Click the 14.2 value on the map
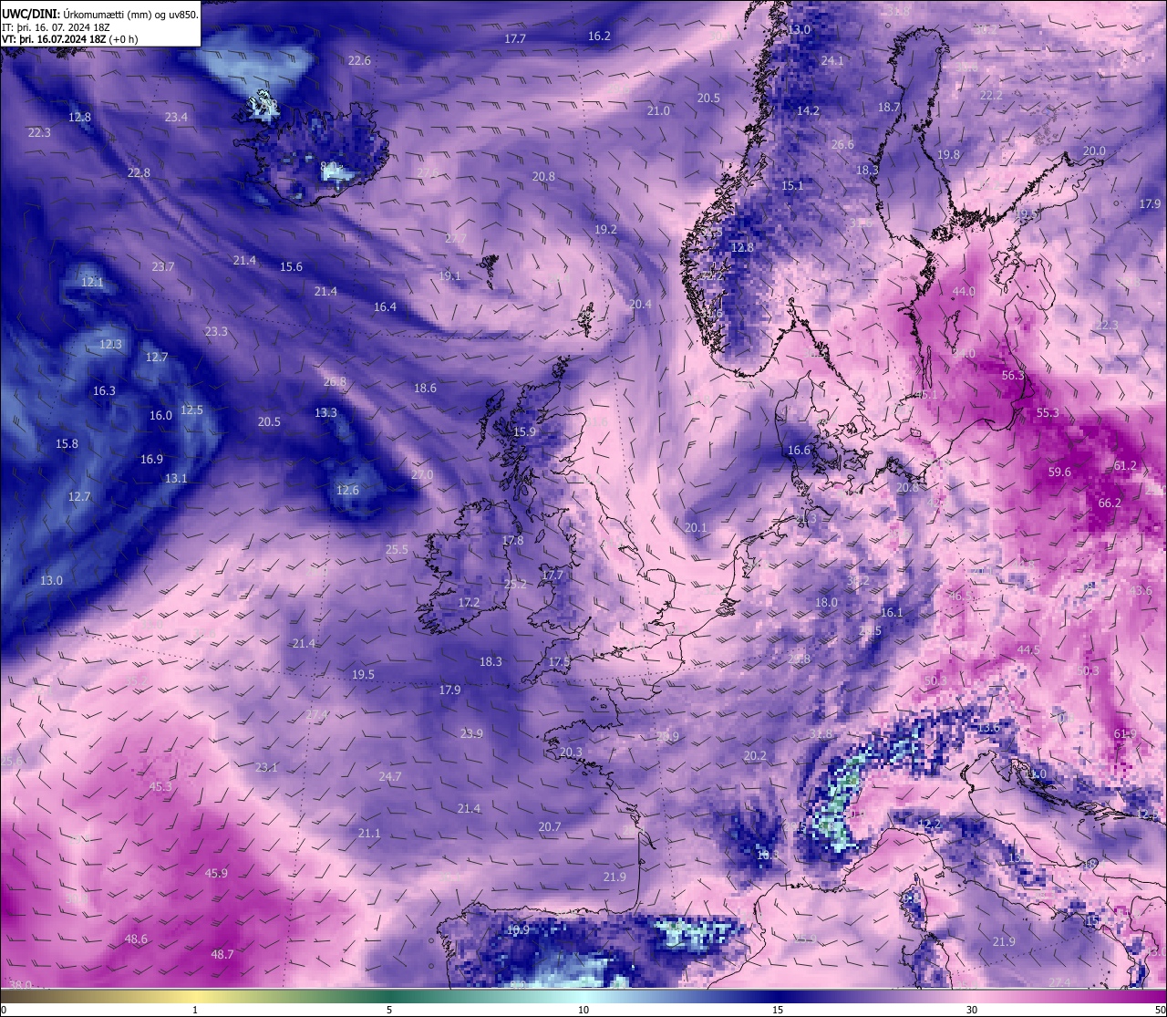1167x1017 pixels. pyautogui.click(x=808, y=110)
